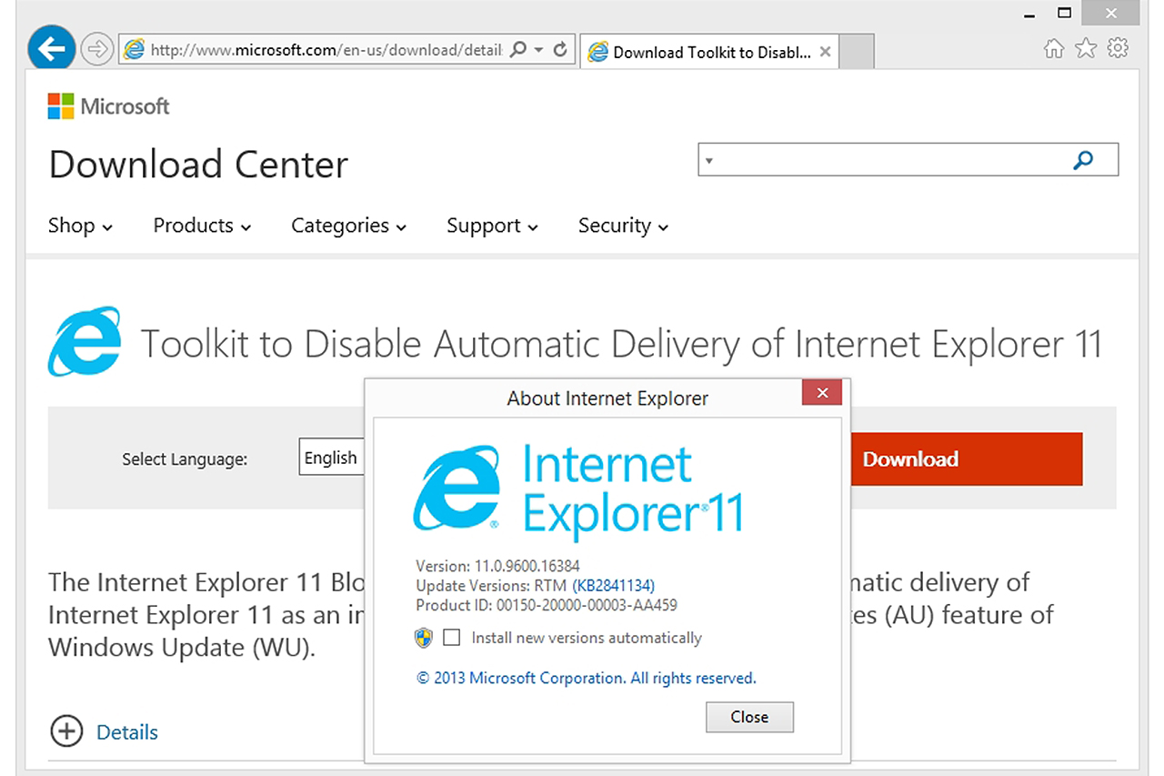The height and width of the screenshot is (776, 1164).
Task: Click the Select Language: label
Action: [x=185, y=459]
